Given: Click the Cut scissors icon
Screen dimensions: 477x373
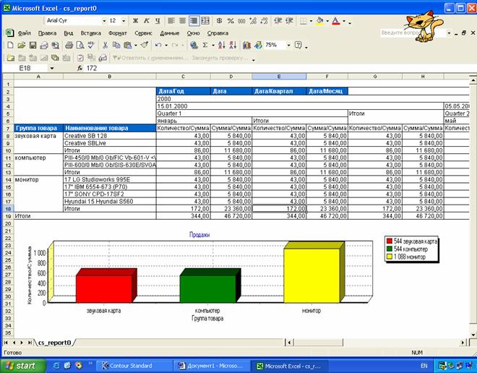Looking at the screenshot, I should [x=106, y=45].
